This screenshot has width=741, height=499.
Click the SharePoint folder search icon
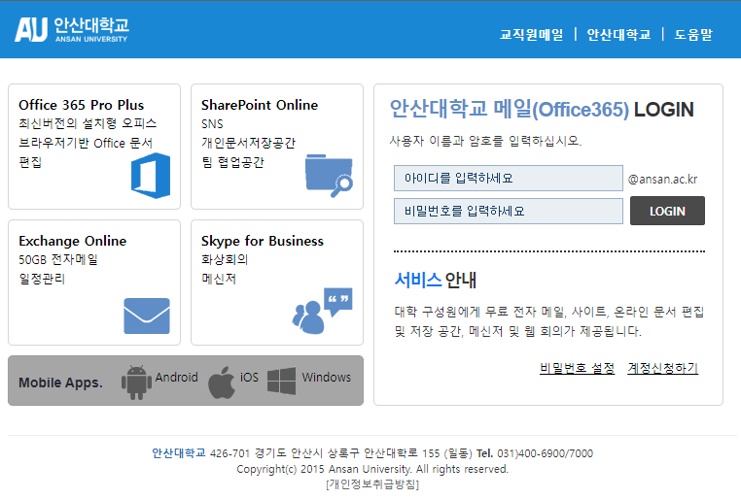(329, 176)
